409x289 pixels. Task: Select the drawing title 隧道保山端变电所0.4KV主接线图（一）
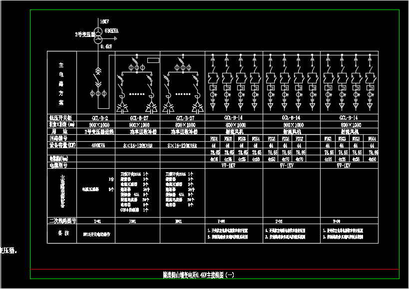pyautogui.click(x=198, y=275)
